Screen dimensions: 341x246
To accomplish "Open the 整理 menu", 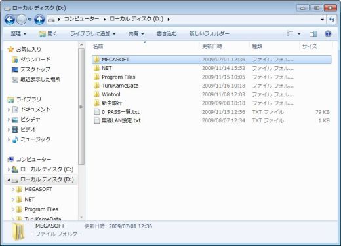I will (x=18, y=33).
